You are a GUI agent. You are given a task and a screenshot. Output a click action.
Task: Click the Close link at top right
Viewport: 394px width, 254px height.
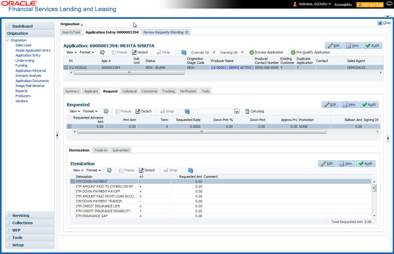tap(384, 23)
